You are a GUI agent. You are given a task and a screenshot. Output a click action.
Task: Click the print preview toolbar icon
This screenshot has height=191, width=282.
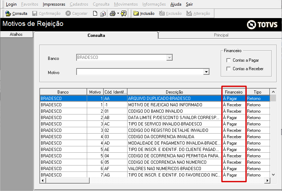coord(103,13)
